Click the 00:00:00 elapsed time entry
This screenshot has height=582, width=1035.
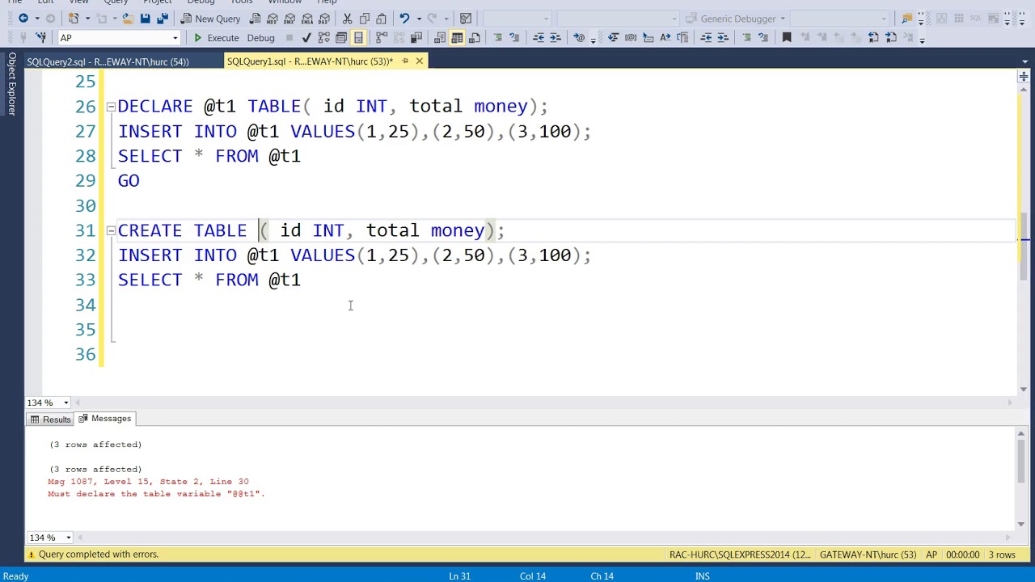click(963, 555)
